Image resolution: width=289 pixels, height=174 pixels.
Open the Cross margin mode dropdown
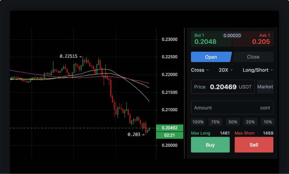coord(200,70)
